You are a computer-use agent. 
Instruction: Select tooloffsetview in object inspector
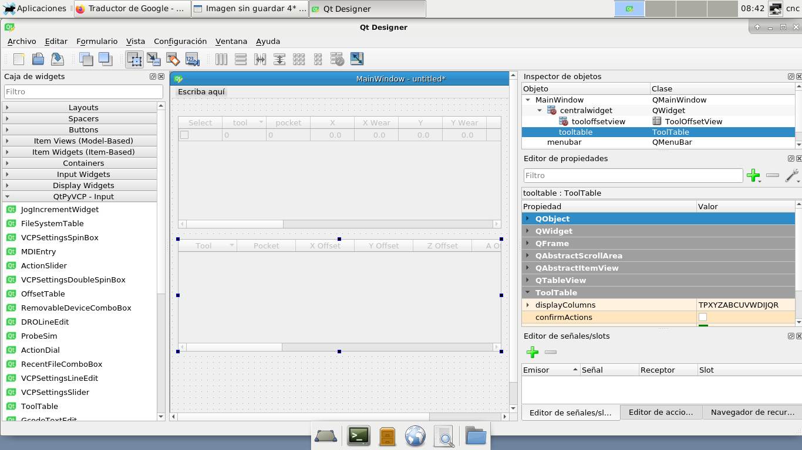(598, 121)
